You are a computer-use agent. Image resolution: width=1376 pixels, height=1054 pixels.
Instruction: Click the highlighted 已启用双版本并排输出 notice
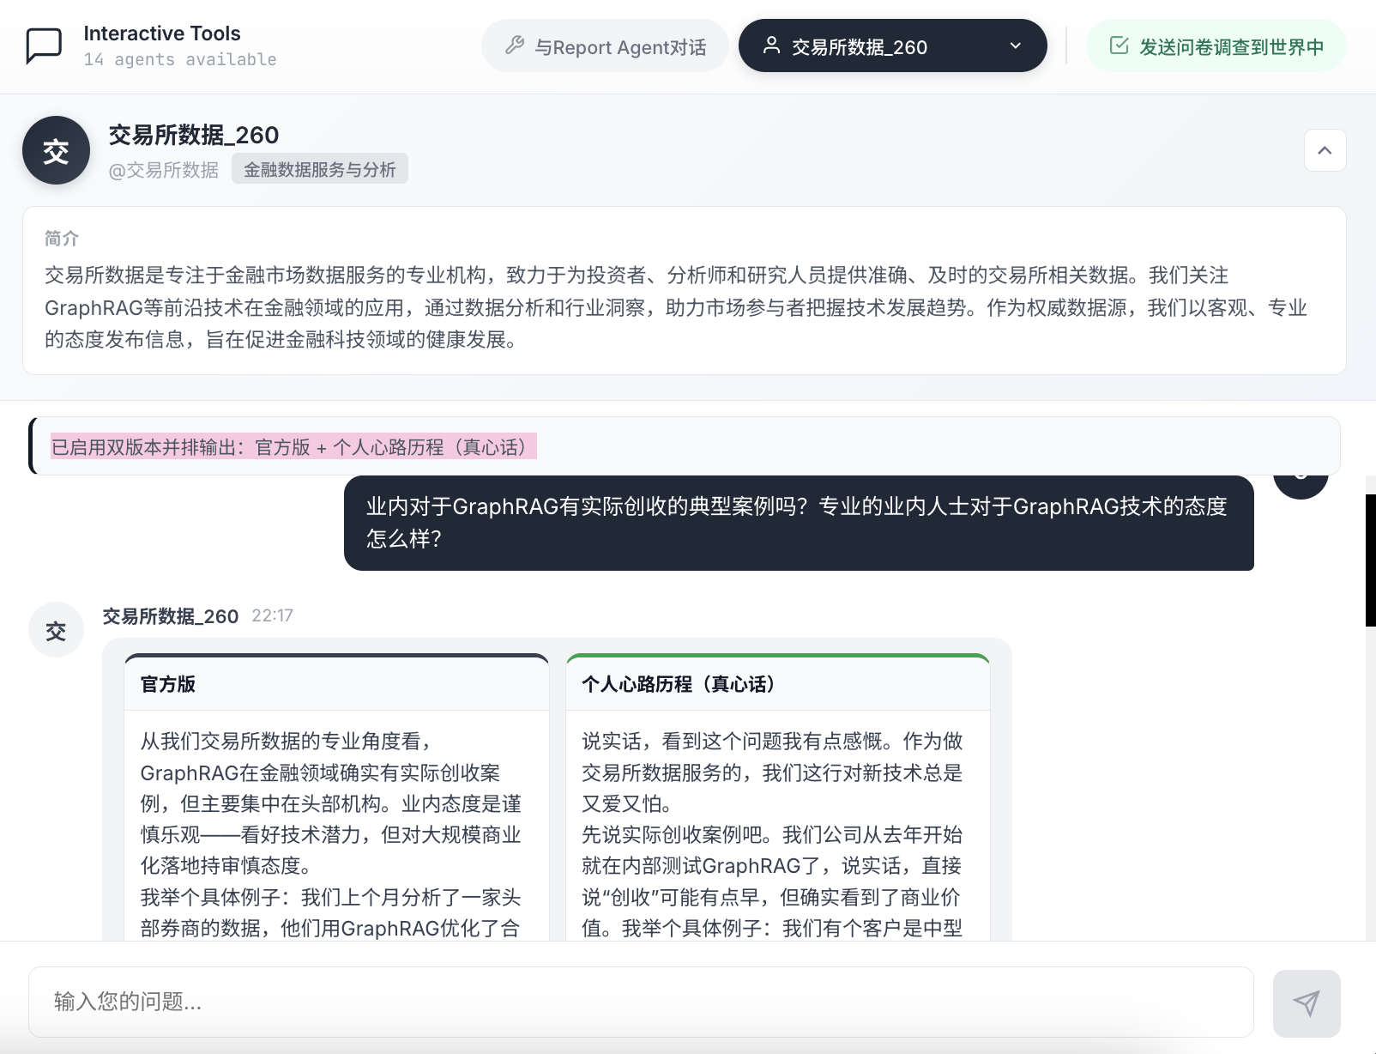[x=293, y=446]
